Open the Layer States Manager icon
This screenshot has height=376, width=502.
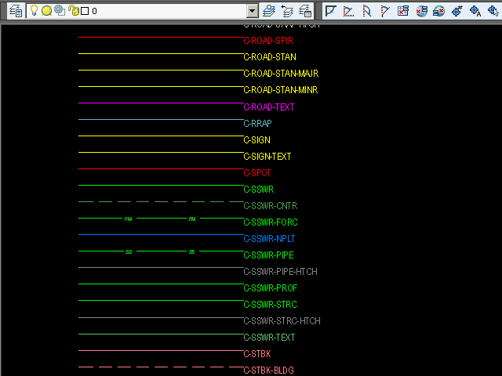(x=306, y=11)
